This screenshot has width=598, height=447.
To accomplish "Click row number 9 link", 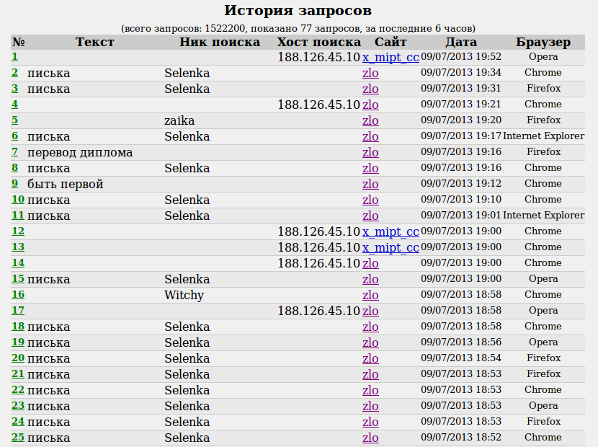I will click(x=15, y=184).
